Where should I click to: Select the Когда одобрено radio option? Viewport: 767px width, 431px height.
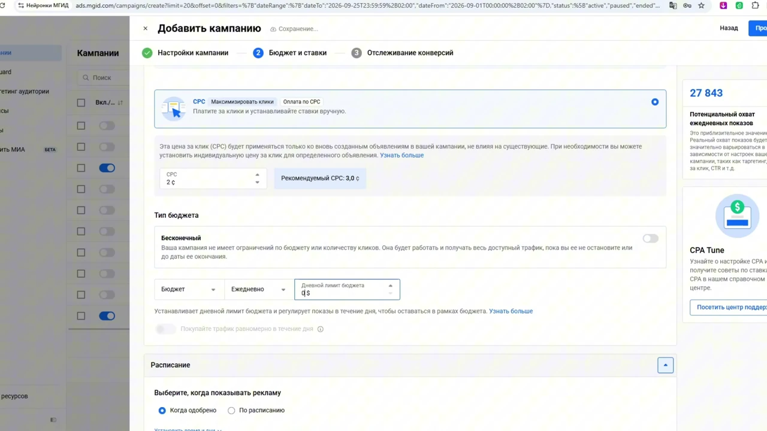[x=162, y=411]
